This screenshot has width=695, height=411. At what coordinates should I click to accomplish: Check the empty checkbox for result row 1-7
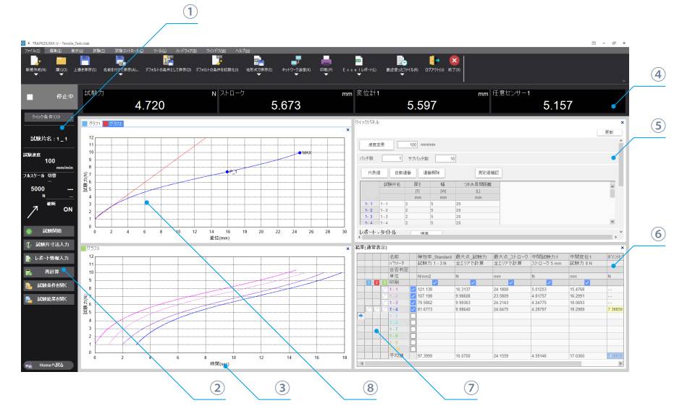tap(413, 329)
